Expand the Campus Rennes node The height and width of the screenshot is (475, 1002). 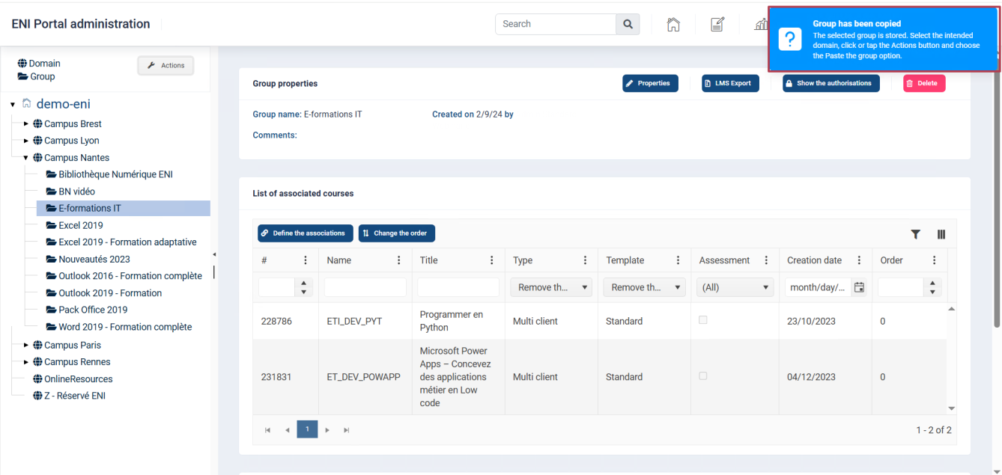[x=26, y=362]
